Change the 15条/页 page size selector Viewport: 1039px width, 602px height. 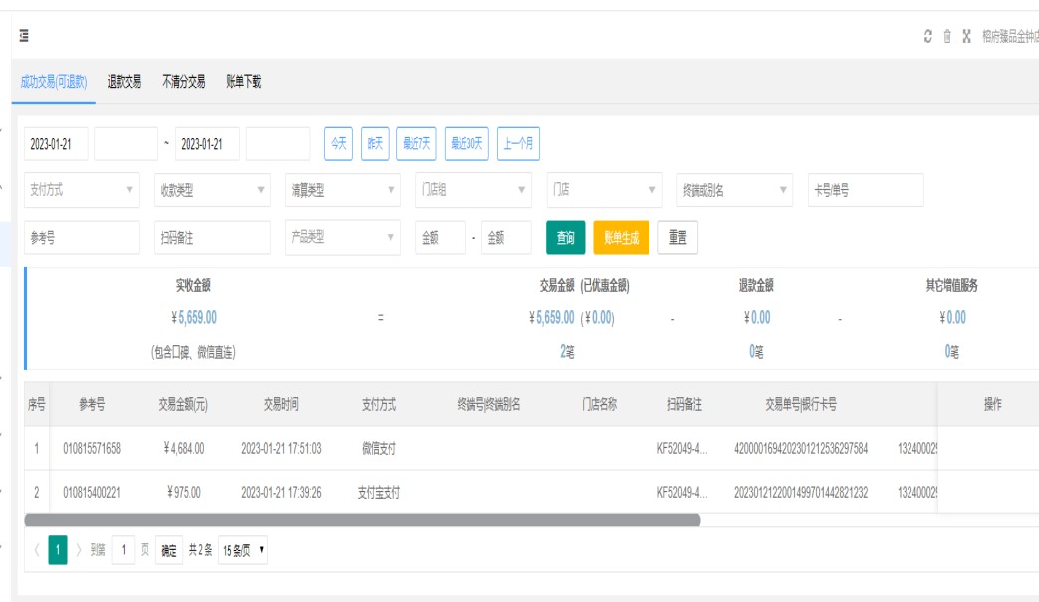243,550
